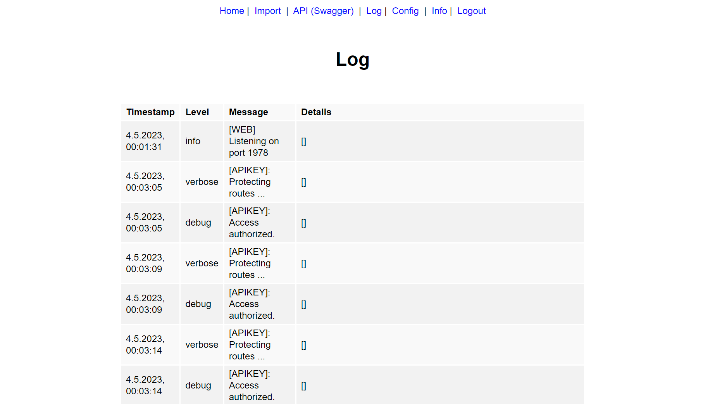Click the debug cell at 00:03:05

tap(202, 223)
